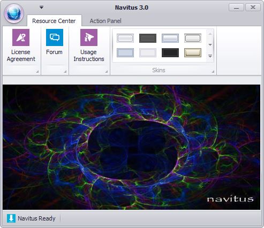Select the black skin thumbnail
264x228 pixels.
coord(170,52)
